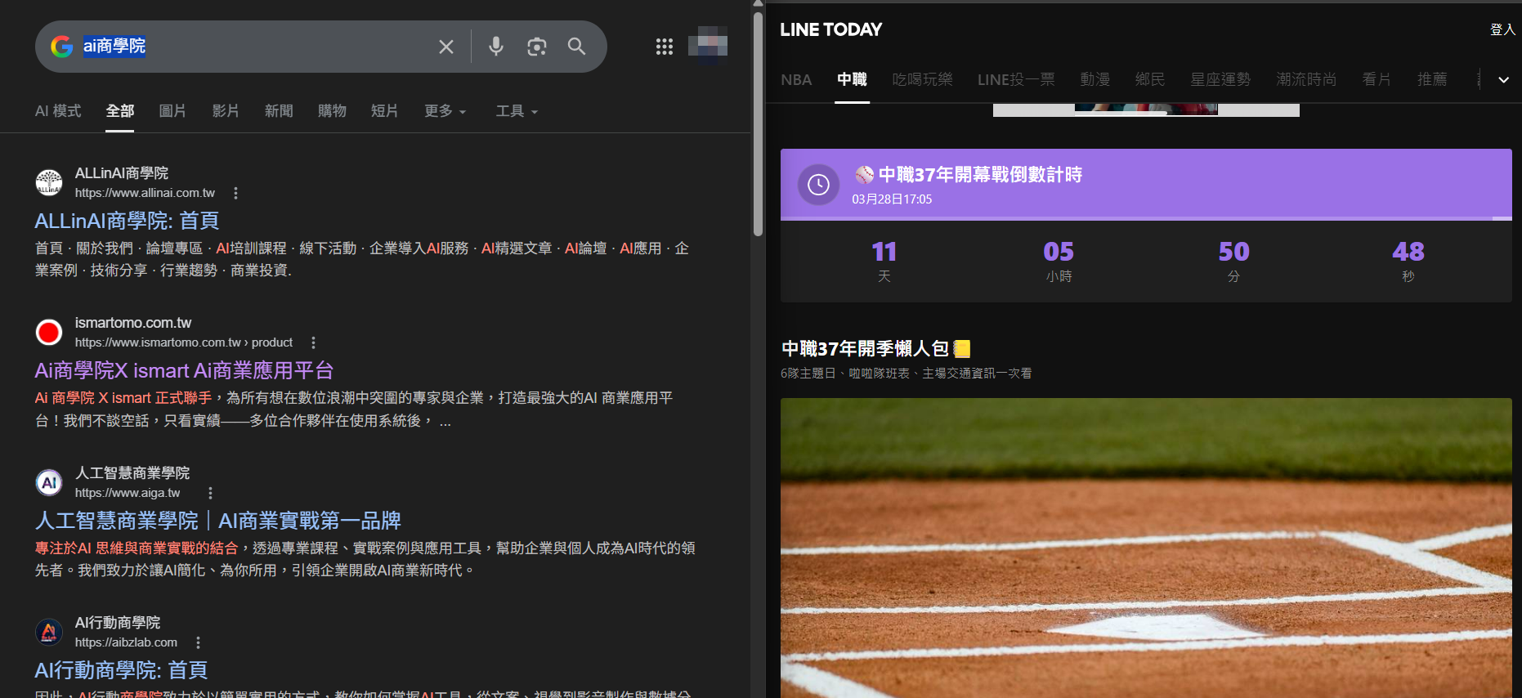Expand the 更多 search filter dropdown
Screen dimensions: 1522x698
445,111
